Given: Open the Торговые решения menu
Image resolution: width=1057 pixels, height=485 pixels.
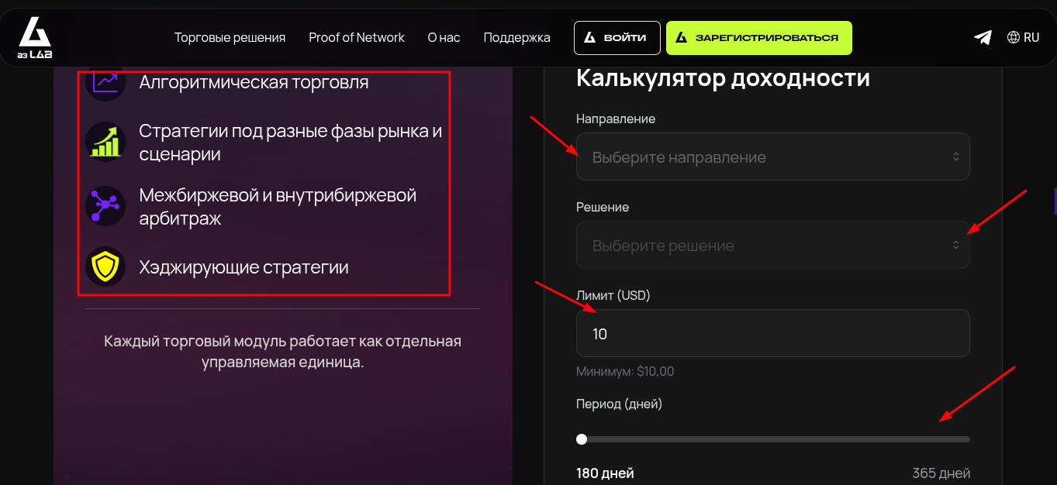Looking at the screenshot, I should point(230,37).
